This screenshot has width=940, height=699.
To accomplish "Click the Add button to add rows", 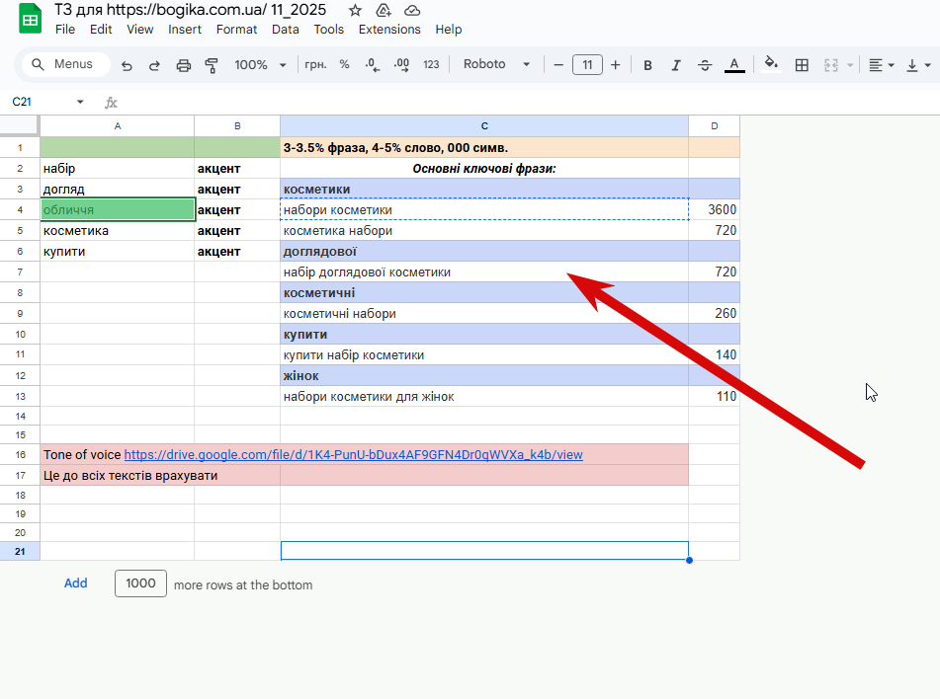I will coord(76,583).
